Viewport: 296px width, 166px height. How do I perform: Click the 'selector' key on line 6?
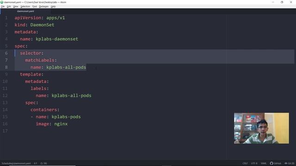[x=31, y=53]
